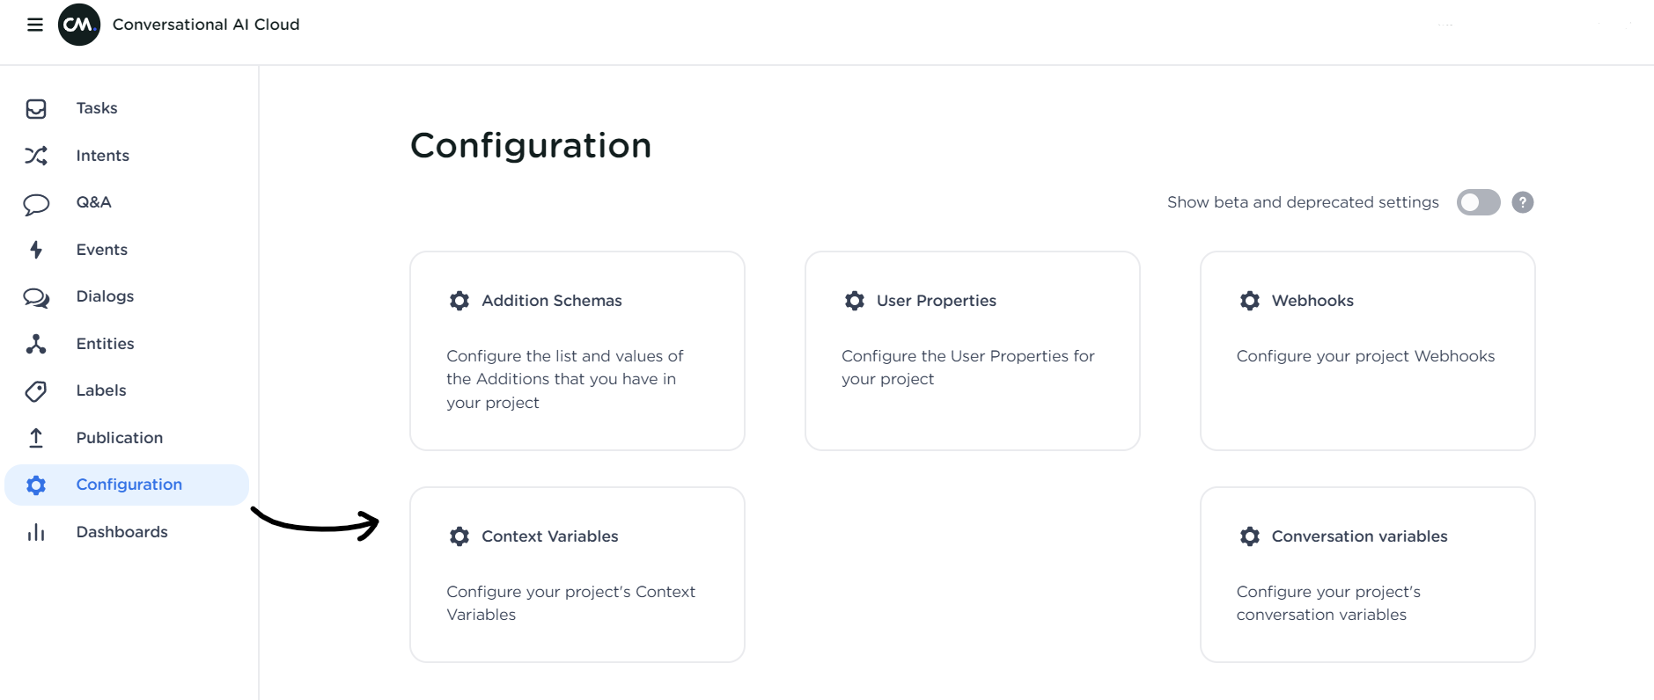Open the Context Variables card
1654x700 pixels.
tap(577, 574)
